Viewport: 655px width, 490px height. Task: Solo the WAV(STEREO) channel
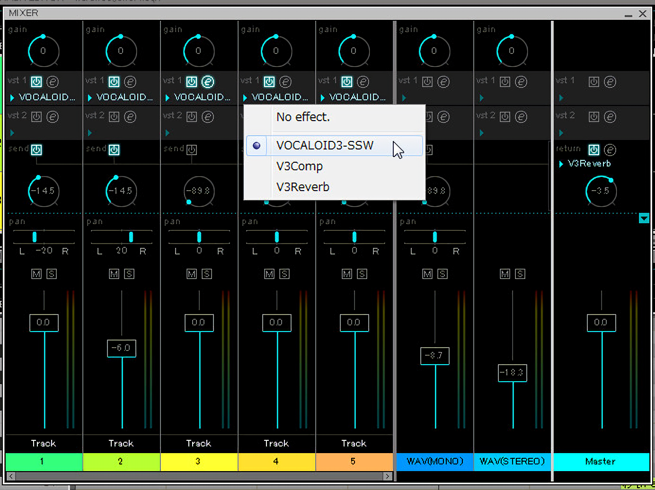(520, 274)
